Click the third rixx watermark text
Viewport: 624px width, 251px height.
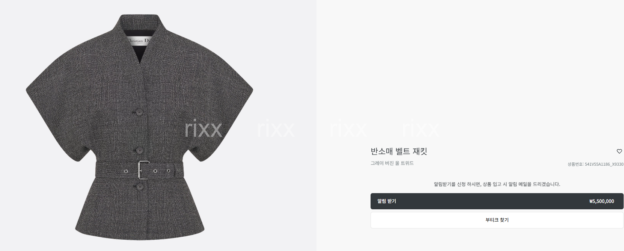tap(348, 129)
